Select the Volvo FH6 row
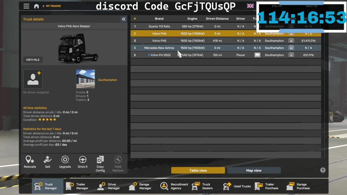Viewport: 347px width, 195px height. tap(226, 34)
